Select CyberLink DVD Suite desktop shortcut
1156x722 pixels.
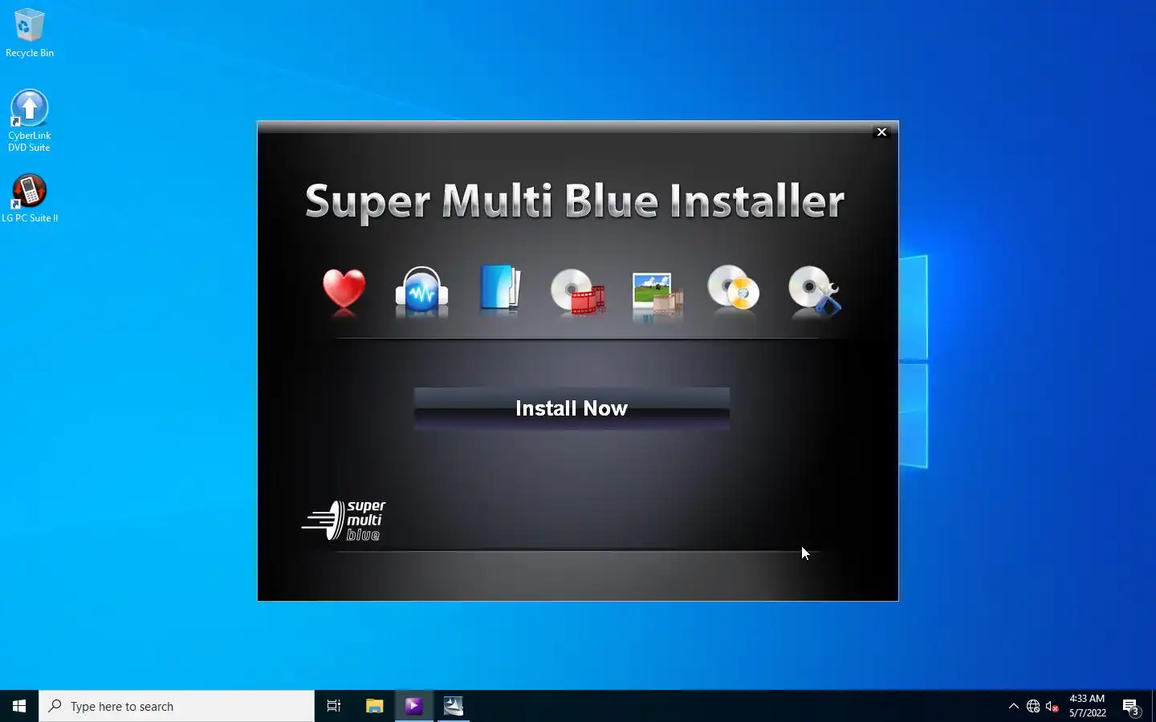(x=30, y=120)
